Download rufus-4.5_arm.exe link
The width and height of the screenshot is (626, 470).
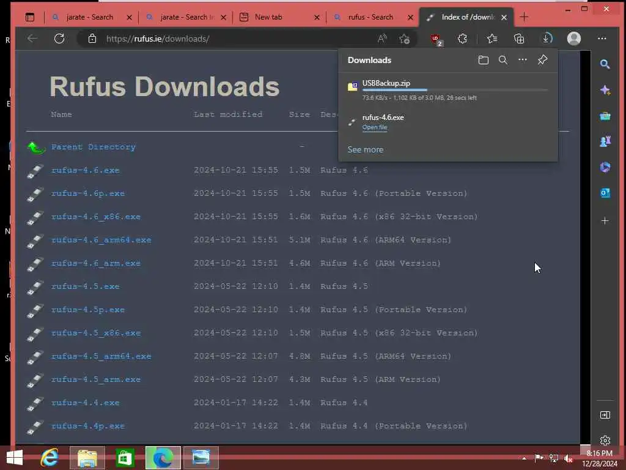point(96,379)
